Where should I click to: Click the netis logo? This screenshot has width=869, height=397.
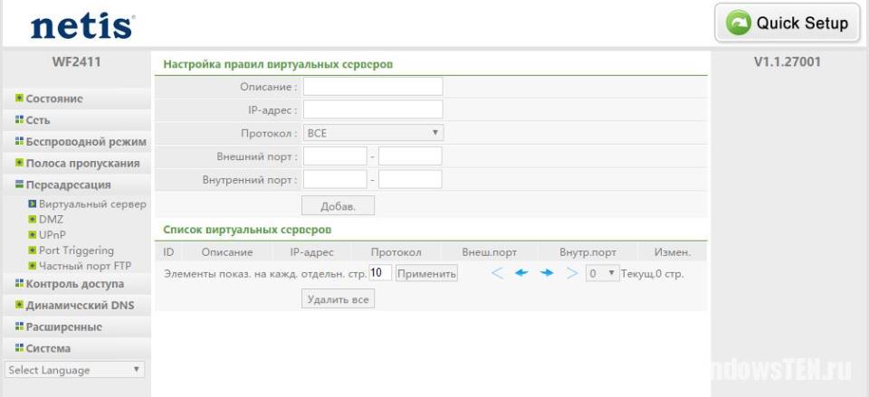click(x=82, y=26)
